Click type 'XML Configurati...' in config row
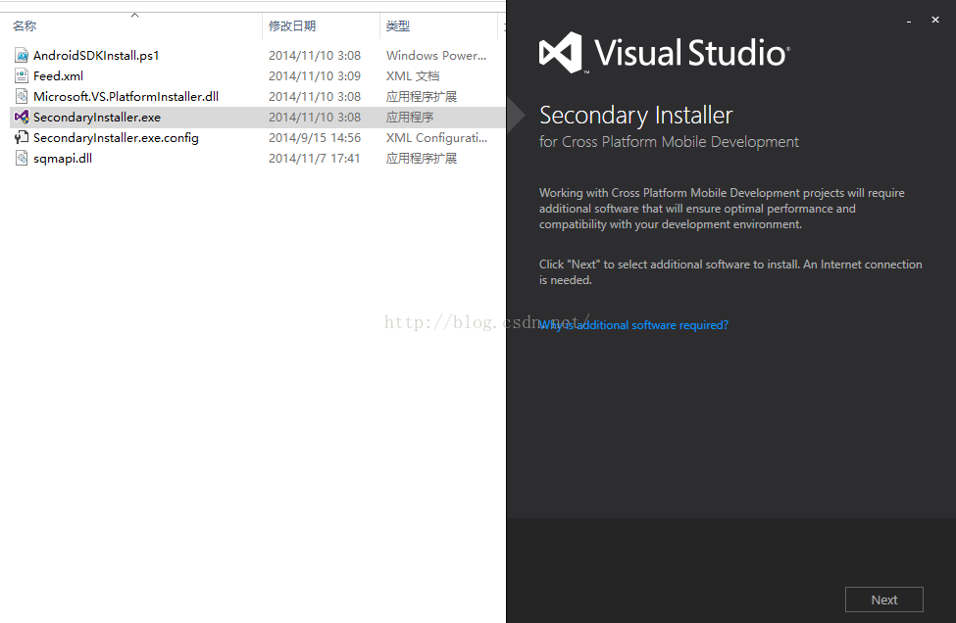The width and height of the screenshot is (956, 623). point(436,138)
